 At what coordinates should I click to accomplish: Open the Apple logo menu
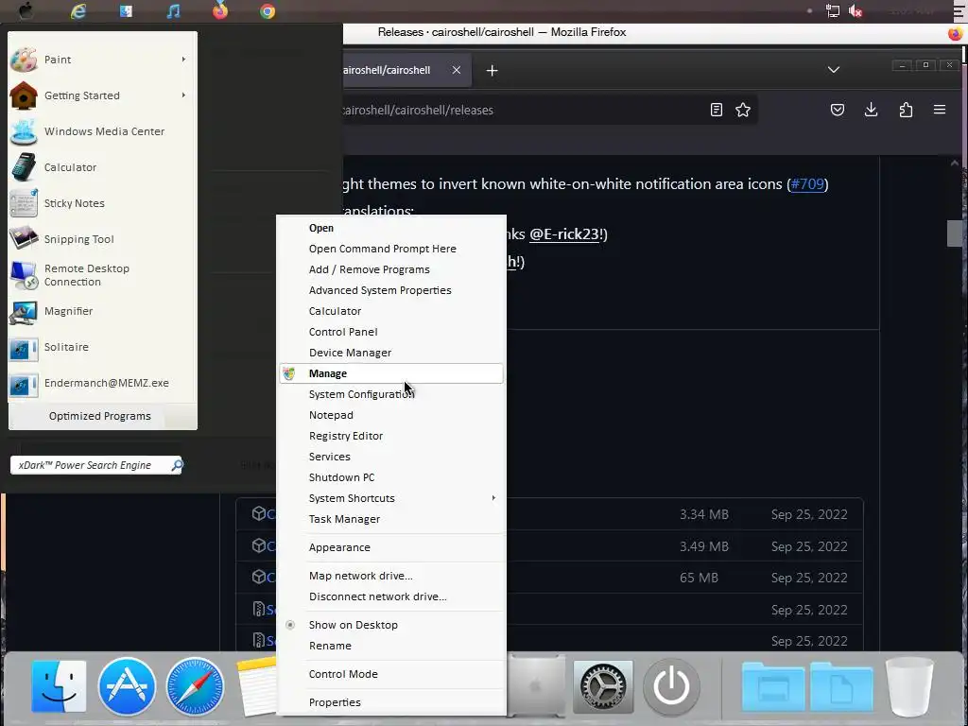(26, 10)
